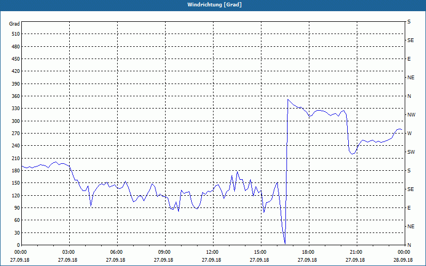Viewport: 426px width, 266px height.
Task: Click the W compass label on right axis
Action: point(409,134)
